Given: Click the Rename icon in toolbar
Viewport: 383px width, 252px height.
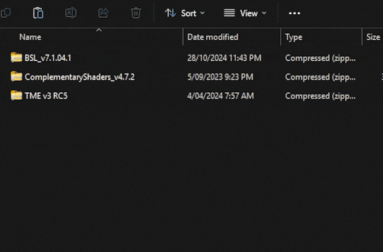Looking at the screenshot, I should coord(71,13).
